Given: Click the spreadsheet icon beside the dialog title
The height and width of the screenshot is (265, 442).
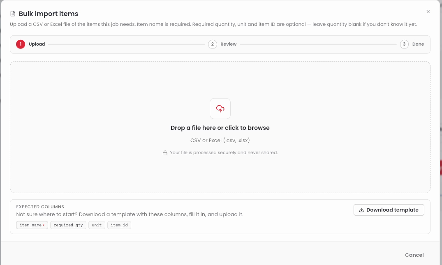Looking at the screenshot, I should pyautogui.click(x=13, y=14).
